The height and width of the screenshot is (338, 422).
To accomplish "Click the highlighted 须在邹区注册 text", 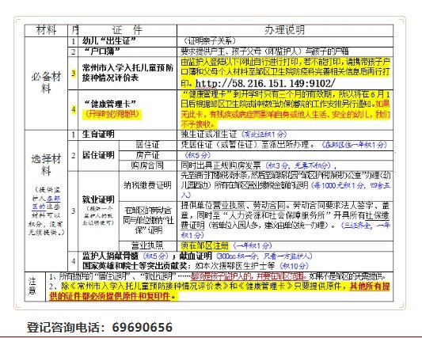I will (x=204, y=245).
